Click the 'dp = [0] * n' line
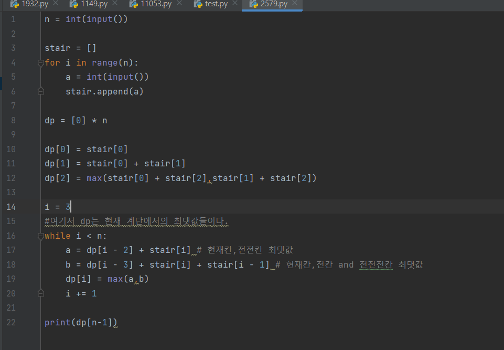The width and height of the screenshot is (504, 350). click(76, 120)
